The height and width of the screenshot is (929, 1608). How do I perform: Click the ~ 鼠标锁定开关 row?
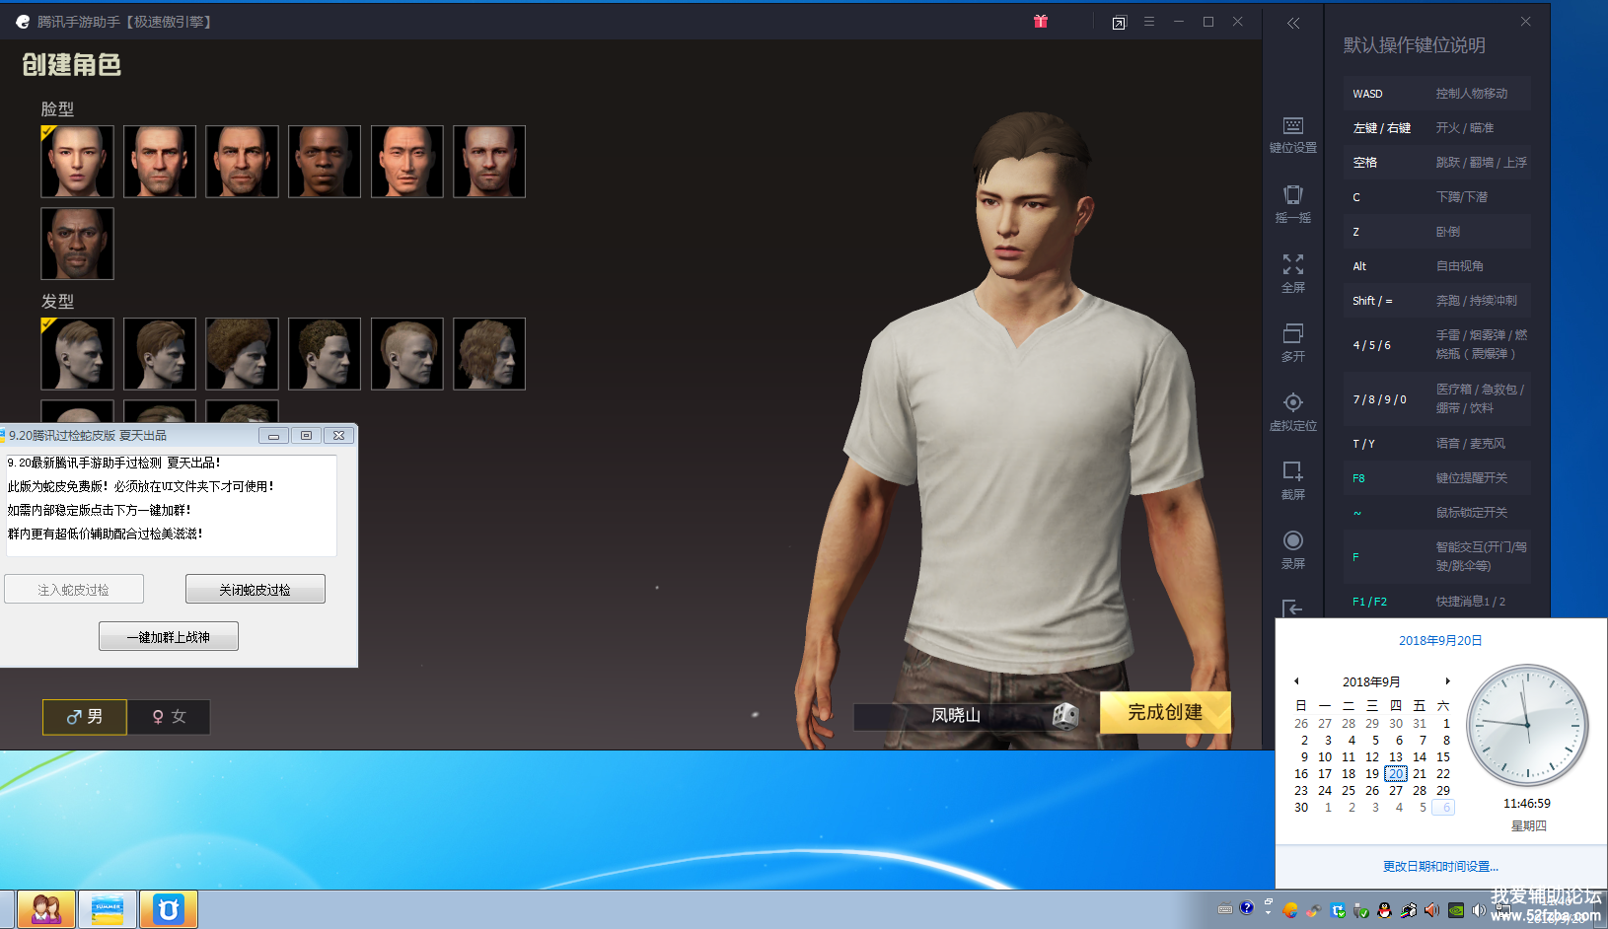coord(1436,513)
